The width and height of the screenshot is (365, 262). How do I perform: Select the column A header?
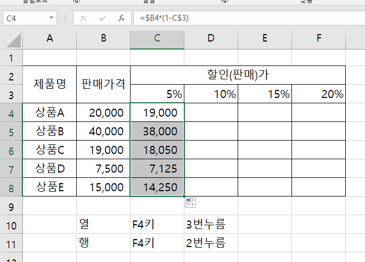(x=50, y=38)
